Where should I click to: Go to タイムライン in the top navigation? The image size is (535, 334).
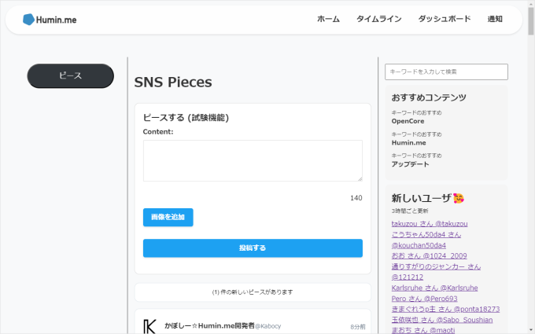tap(378, 19)
